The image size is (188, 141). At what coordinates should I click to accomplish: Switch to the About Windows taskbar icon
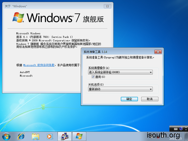pos(79,136)
